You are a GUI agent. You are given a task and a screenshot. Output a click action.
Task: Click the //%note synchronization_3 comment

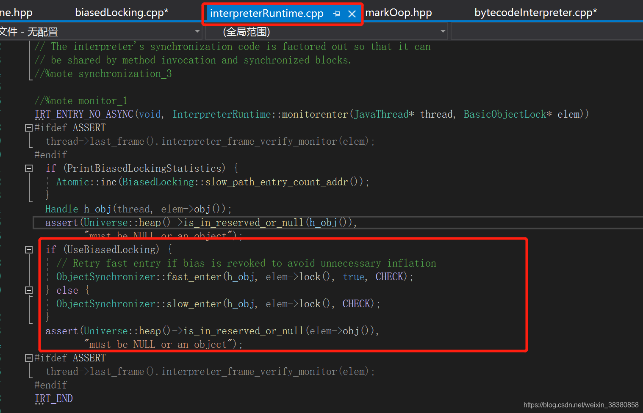103,74
